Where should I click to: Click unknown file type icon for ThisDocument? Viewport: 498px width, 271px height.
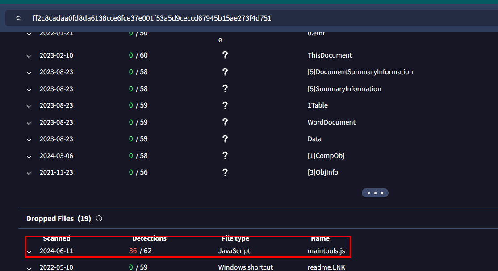tap(225, 55)
